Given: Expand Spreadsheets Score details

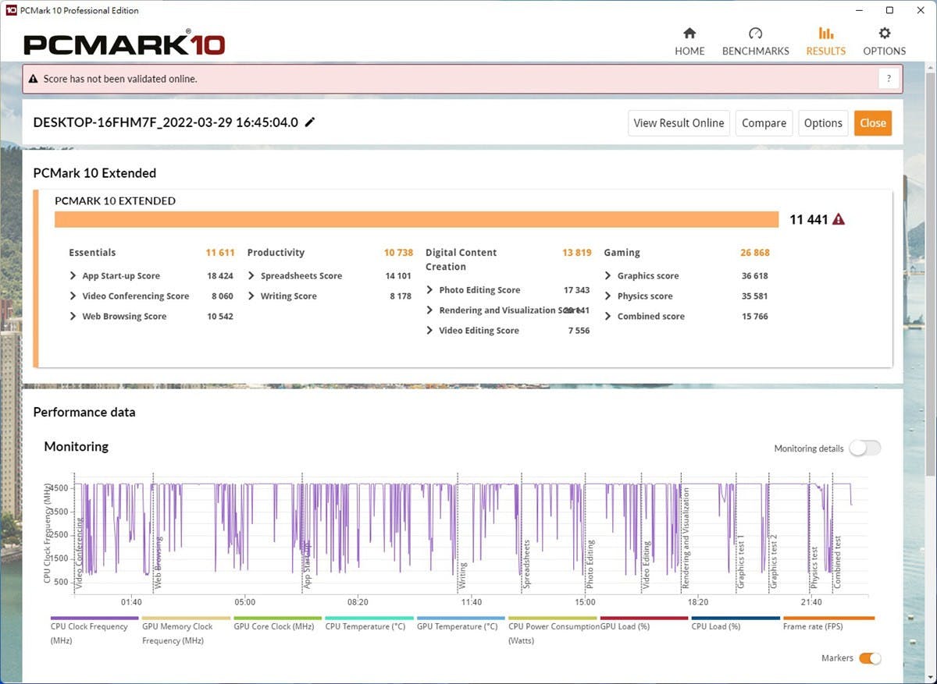Looking at the screenshot, I should (x=252, y=276).
